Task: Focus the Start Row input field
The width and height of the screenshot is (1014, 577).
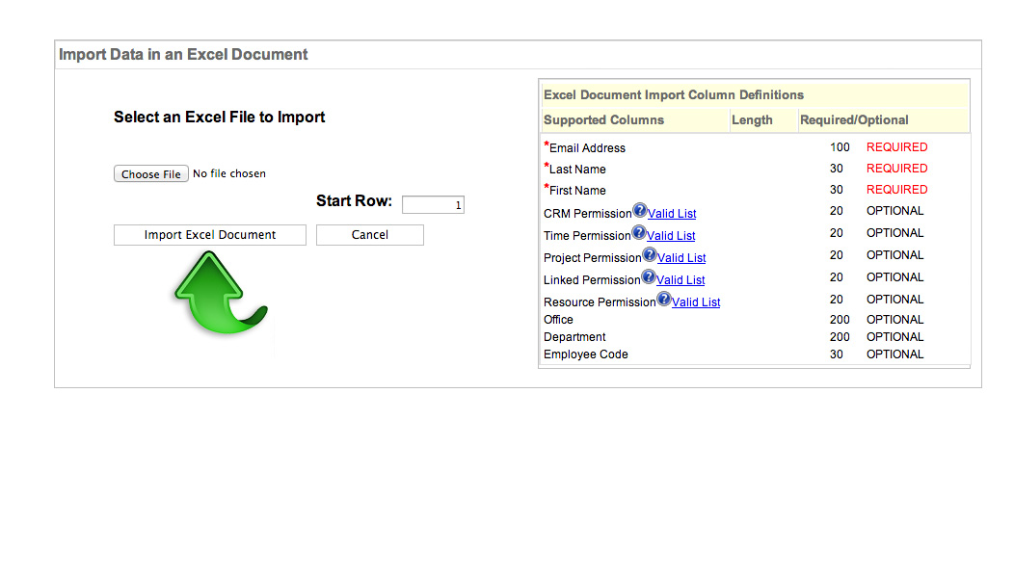Action: point(433,205)
